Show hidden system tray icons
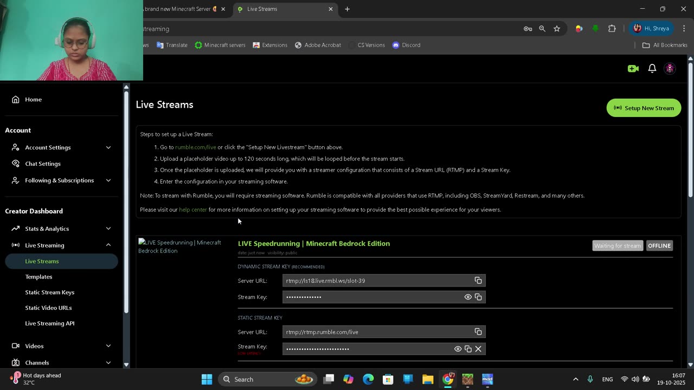 (x=575, y=379)
